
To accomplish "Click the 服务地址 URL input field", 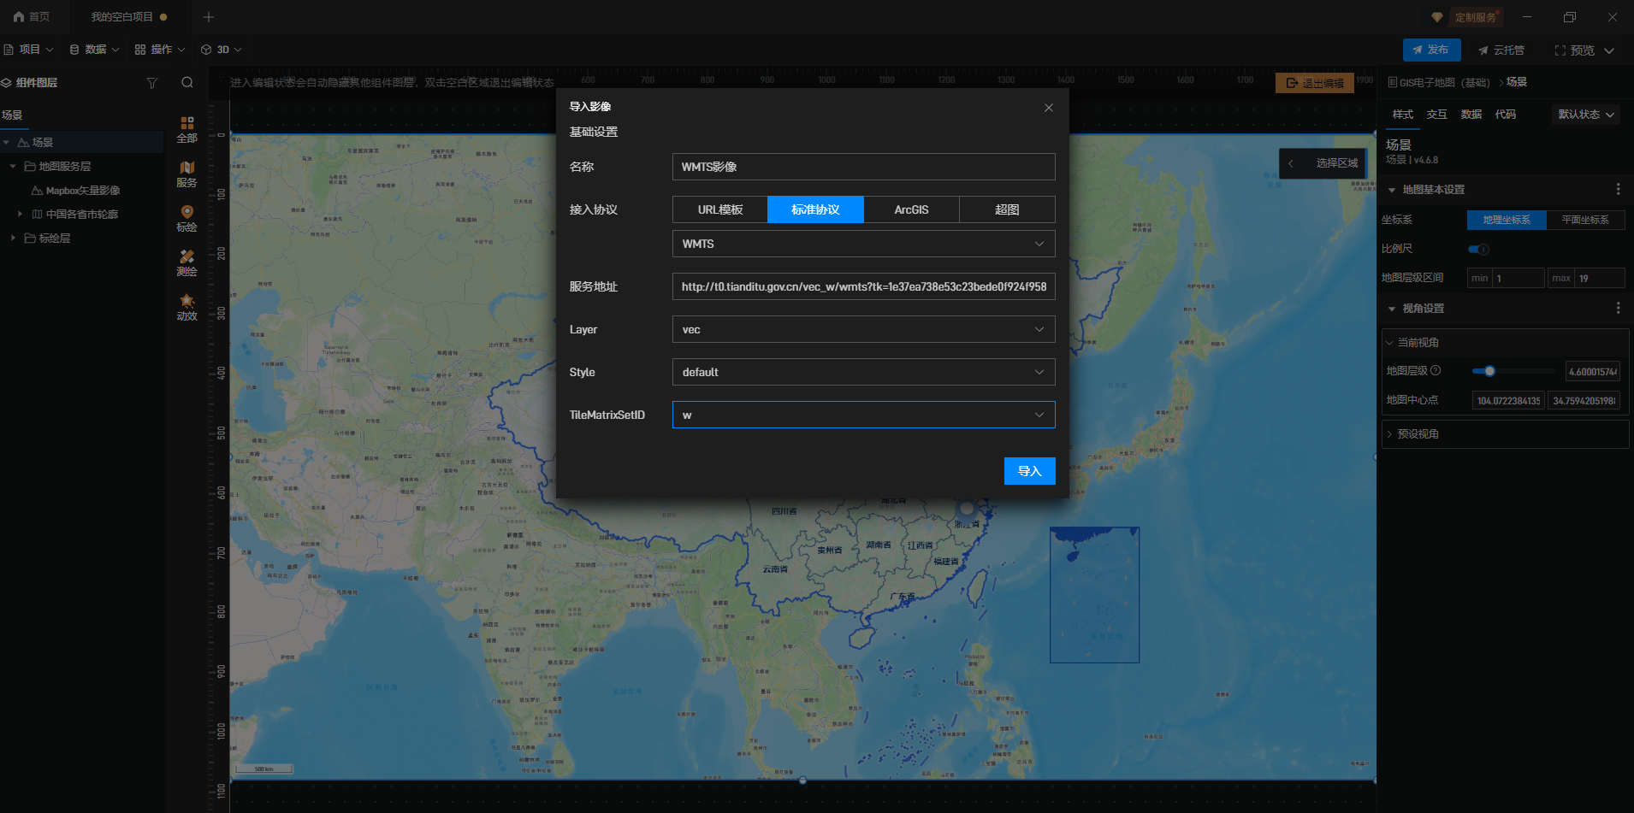I will pyautogui.click(x=863, y=286).
